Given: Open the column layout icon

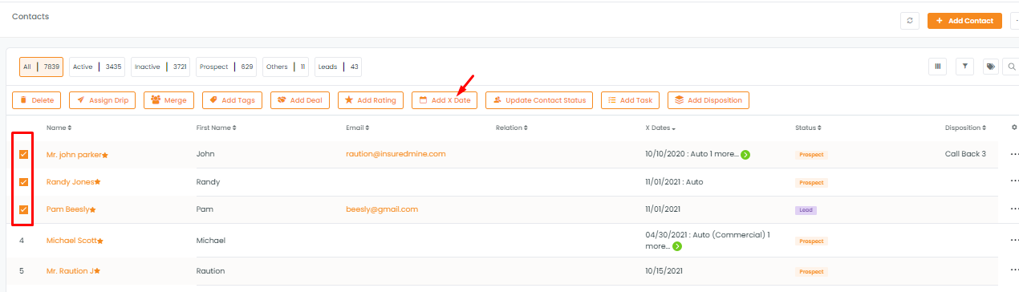Looking at the screenshot, I should point(936,67).
